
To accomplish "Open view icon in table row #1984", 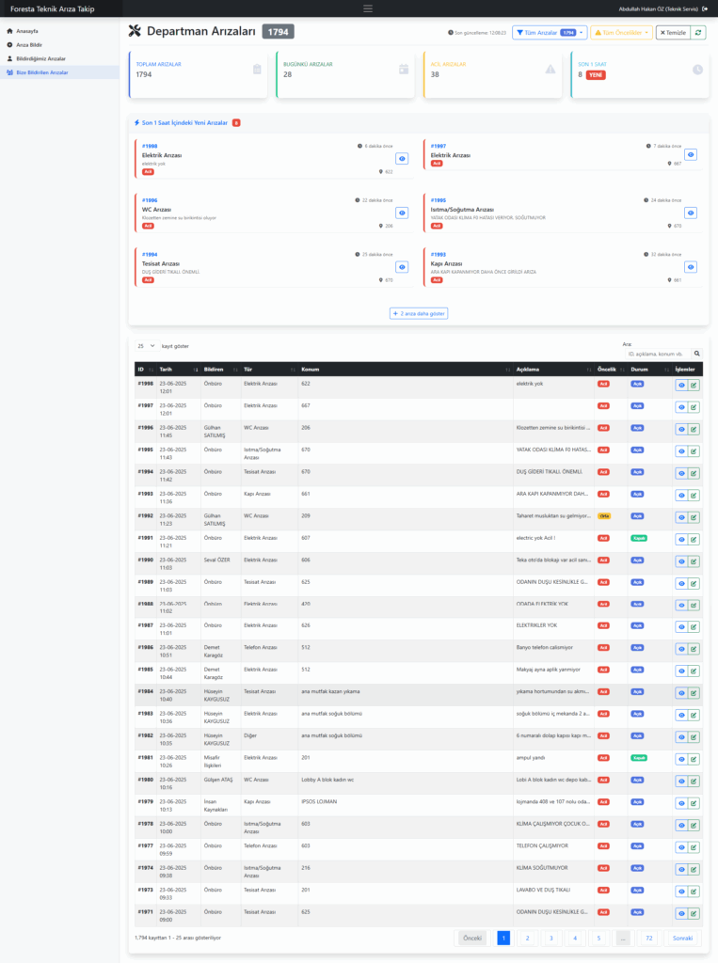I will 681,693.
